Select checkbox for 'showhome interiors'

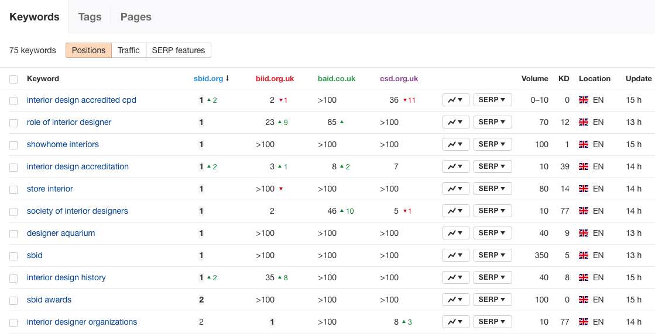click(13, 145)
